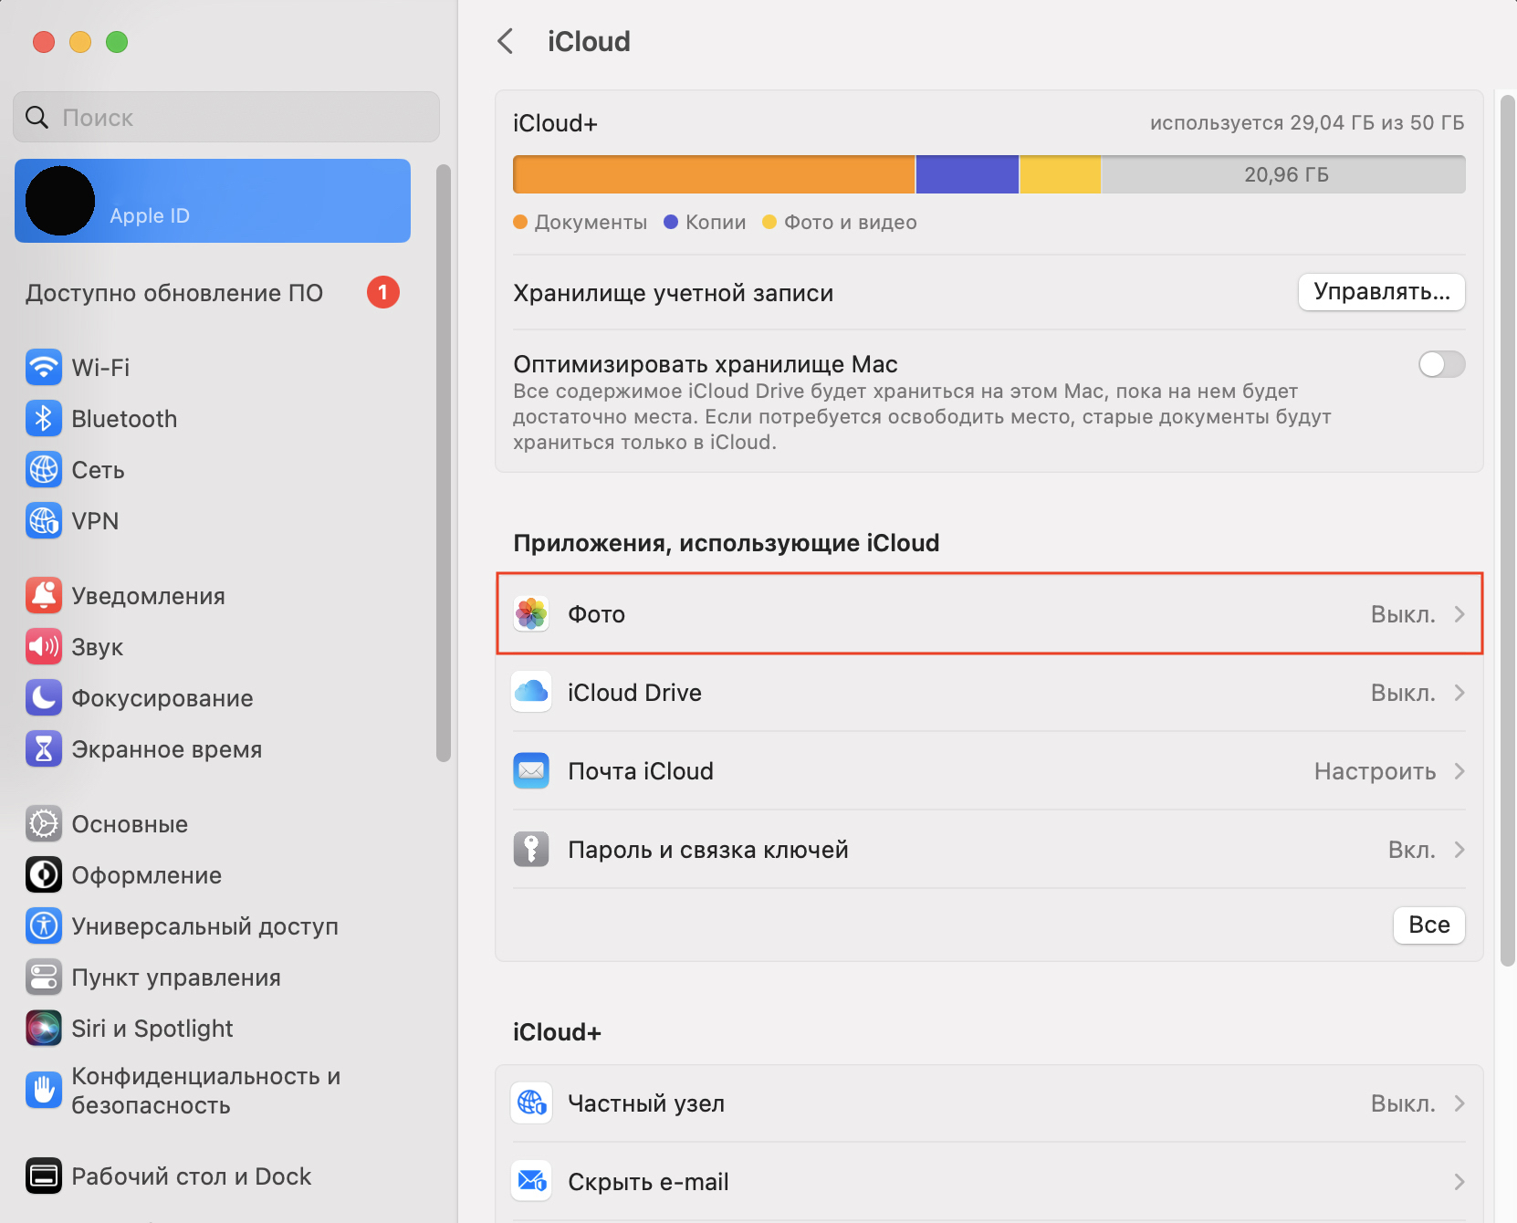Click Выкл. status on Фото row

(1403, 614)
